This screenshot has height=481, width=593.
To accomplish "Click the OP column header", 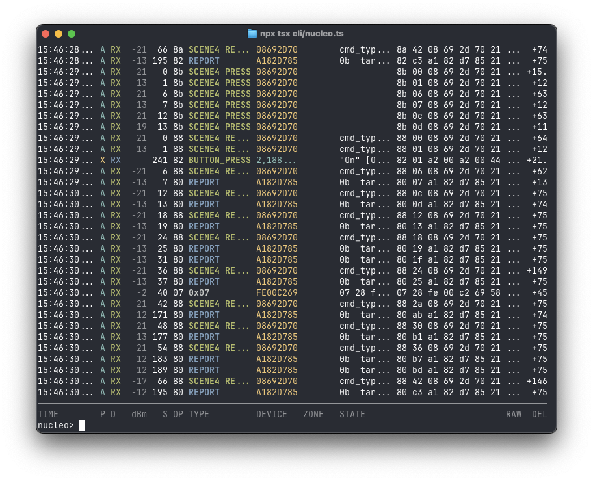I will point(178,415).
